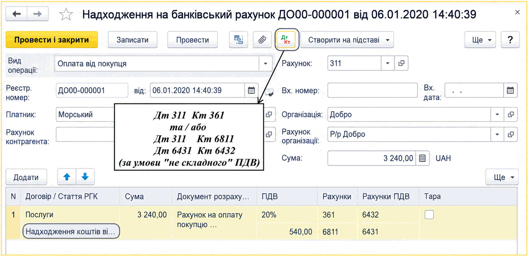528x257 pixels.
Task: Close the document form with X
Action: (517, 12)
